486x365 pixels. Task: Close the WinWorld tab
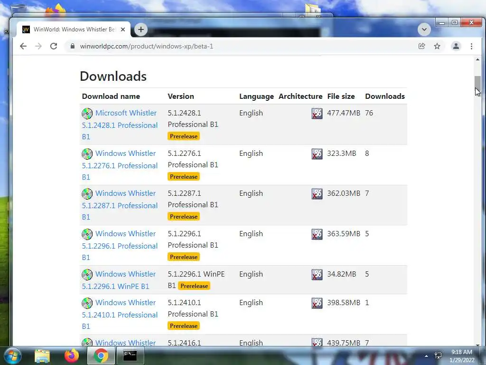(123, 29)
